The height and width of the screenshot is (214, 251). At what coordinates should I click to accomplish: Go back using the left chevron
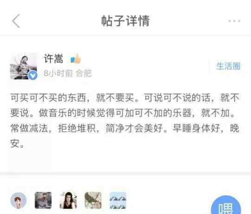tap(16, 21)
